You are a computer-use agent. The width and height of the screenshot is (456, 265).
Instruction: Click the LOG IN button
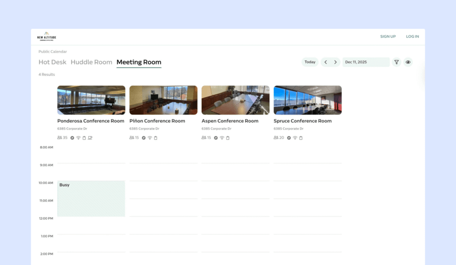point(412,36)
